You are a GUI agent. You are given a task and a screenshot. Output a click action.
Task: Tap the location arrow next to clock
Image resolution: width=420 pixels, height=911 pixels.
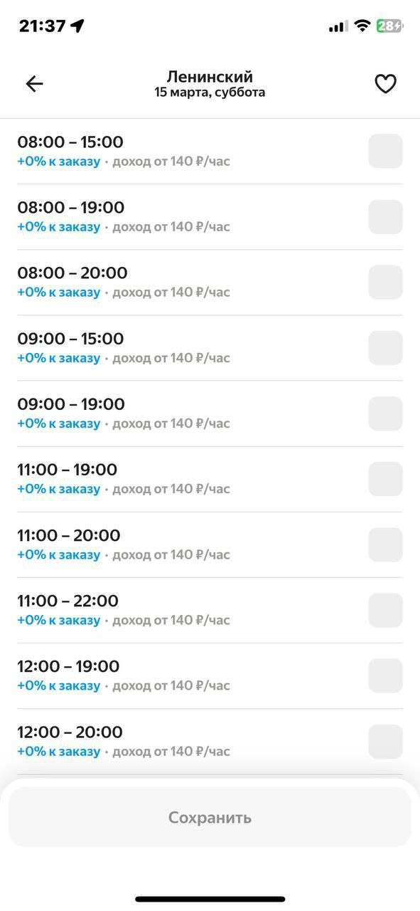click(77, 26)
